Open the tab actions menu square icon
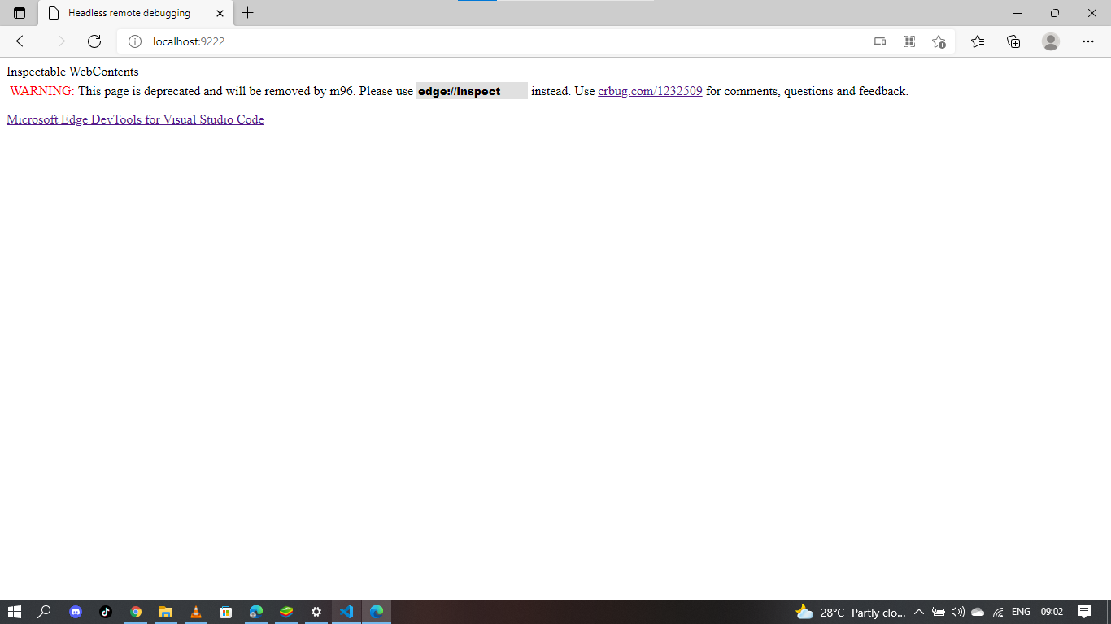 click(x=20, y=13)
